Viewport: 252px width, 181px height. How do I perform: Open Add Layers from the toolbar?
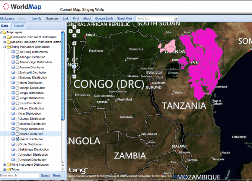pos(7,18)
